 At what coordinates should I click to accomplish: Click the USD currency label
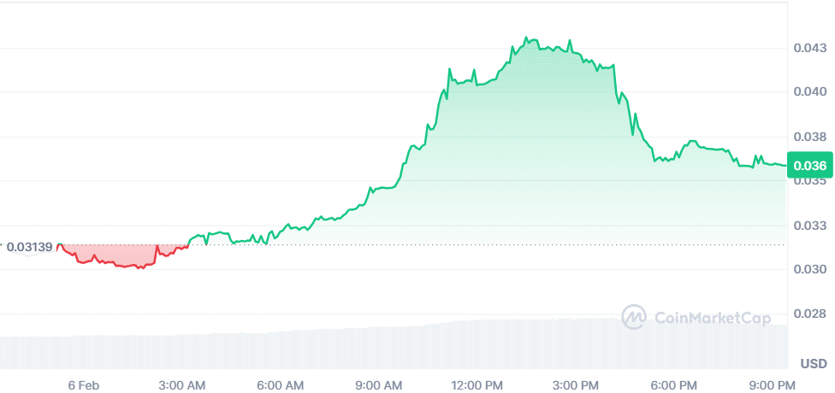[814, 364]
